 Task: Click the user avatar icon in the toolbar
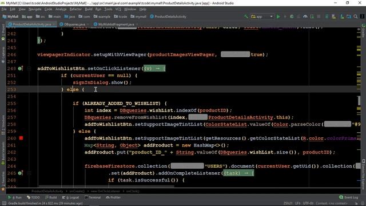click(x=362, y=17)
